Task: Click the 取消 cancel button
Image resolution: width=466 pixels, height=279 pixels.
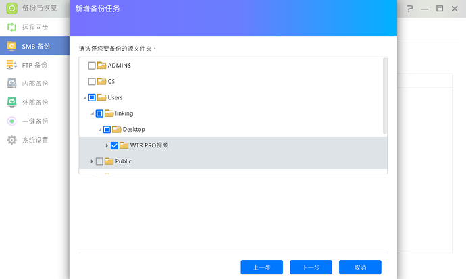Action: [x=360, y=268]
